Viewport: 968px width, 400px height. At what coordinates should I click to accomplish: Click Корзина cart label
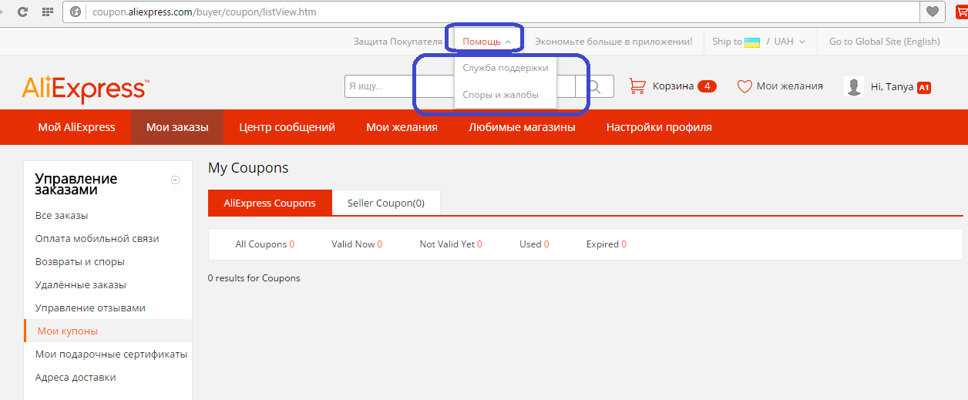click(673, 86)
